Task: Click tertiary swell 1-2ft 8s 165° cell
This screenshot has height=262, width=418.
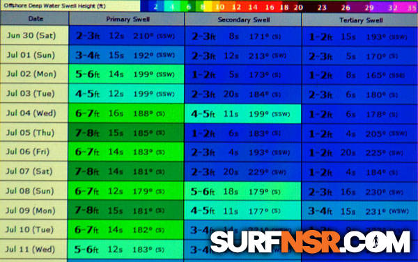Action: [x=360, y=75]
